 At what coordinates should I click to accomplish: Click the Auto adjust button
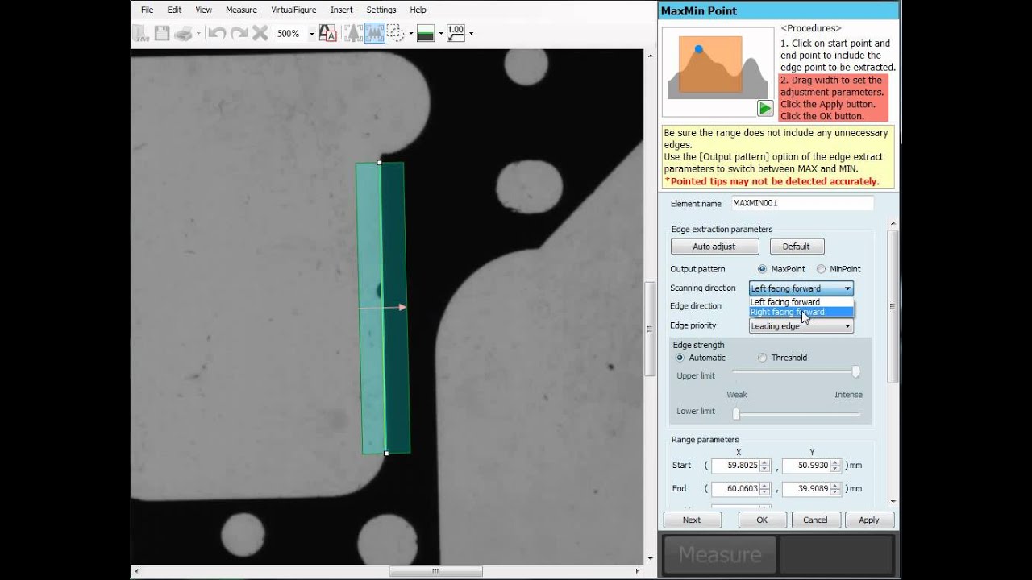[x=714, y=246]
